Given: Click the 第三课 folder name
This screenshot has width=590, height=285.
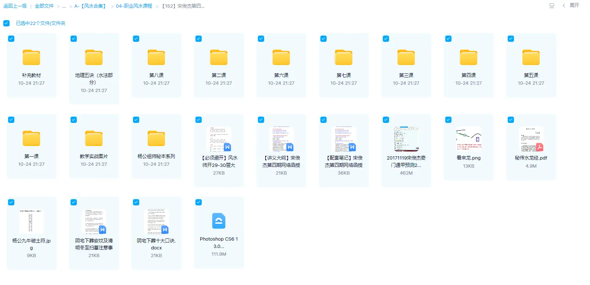Looking at the screenshot, I should [406, 75].
